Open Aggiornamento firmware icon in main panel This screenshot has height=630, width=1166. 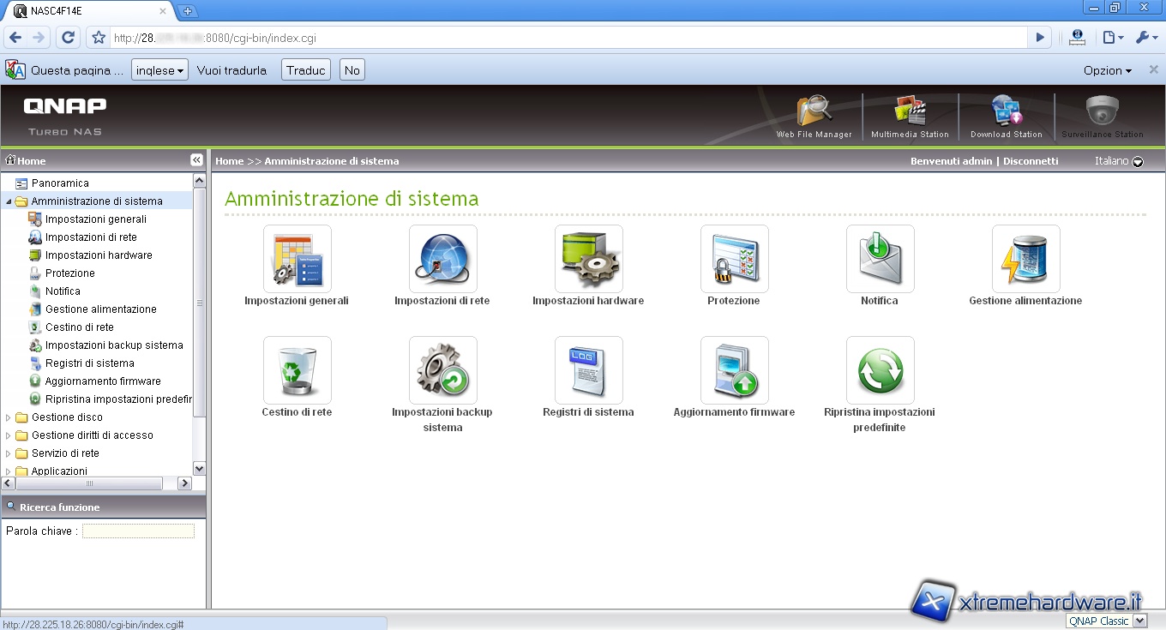click(734, 370)
